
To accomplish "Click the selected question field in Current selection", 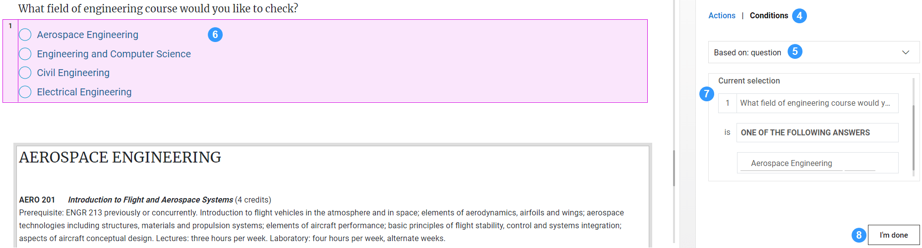I will coord(808,103).
